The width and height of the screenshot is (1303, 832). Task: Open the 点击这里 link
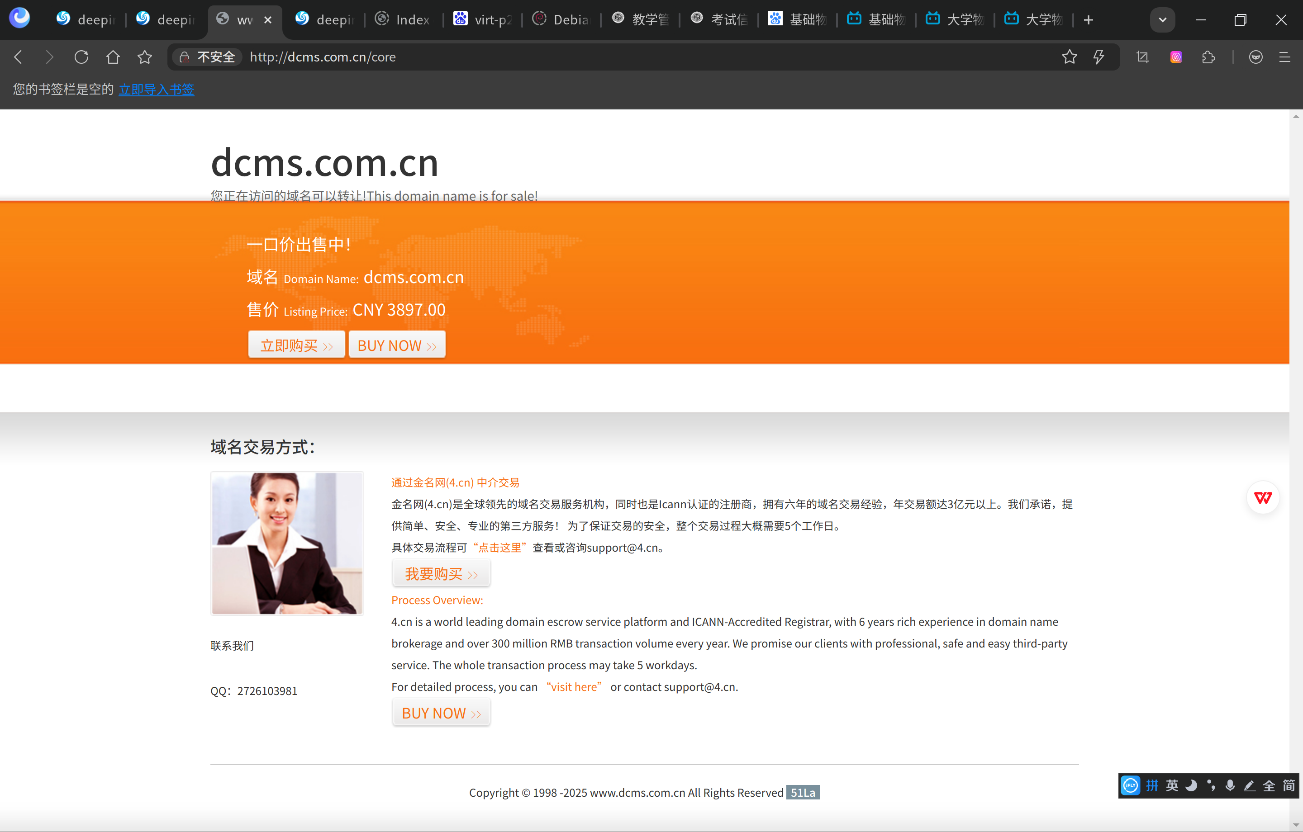click(x=499, y=548)
